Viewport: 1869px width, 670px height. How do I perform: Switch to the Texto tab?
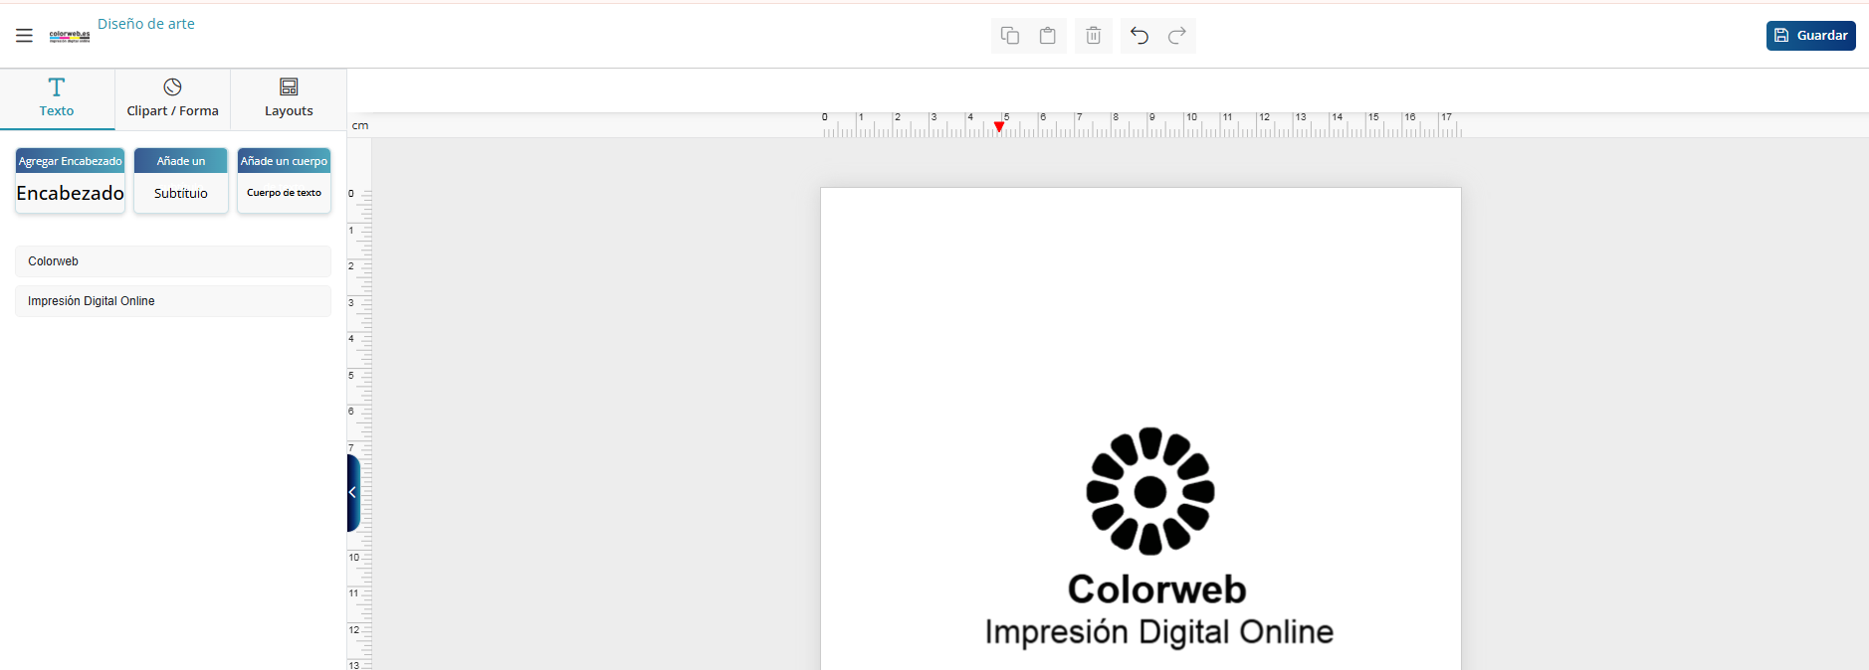coord(57,98)
